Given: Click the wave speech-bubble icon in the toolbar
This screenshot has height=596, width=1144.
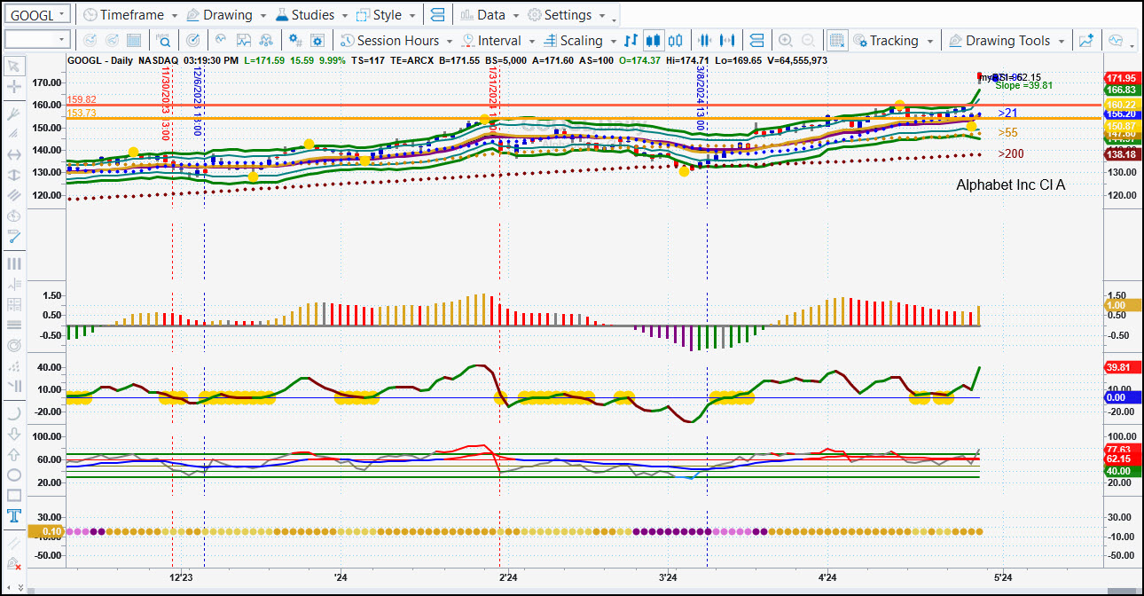Looking at the screenshot, I should [x=1116, y=41].
